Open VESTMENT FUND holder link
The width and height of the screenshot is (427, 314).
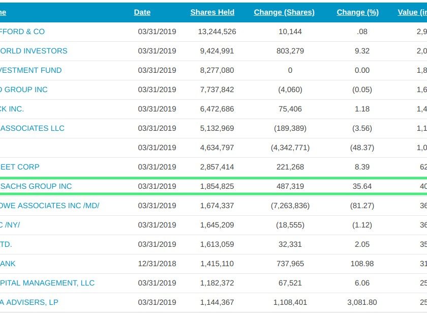point(31,70)
